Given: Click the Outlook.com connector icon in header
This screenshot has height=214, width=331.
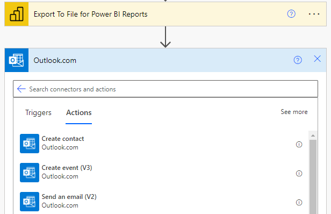Looking at the screenshot, I should tap(17, 60).
